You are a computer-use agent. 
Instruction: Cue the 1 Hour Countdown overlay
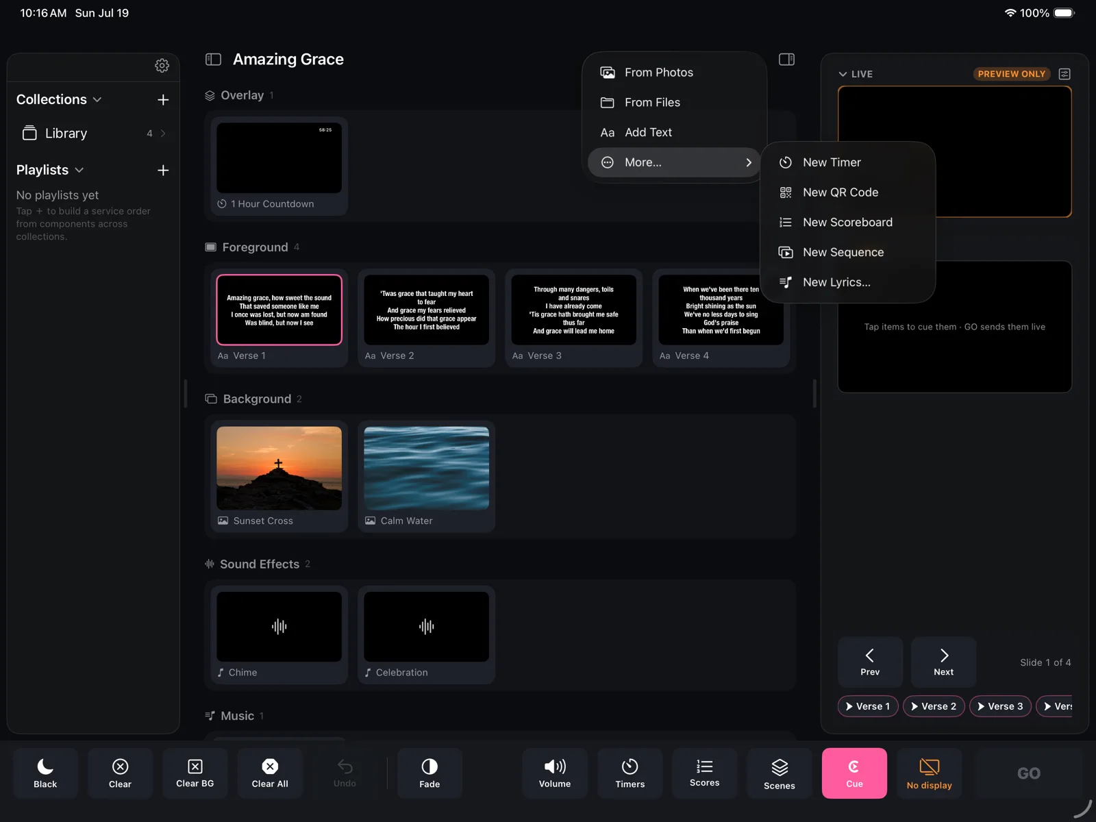[x=279, y=166]
